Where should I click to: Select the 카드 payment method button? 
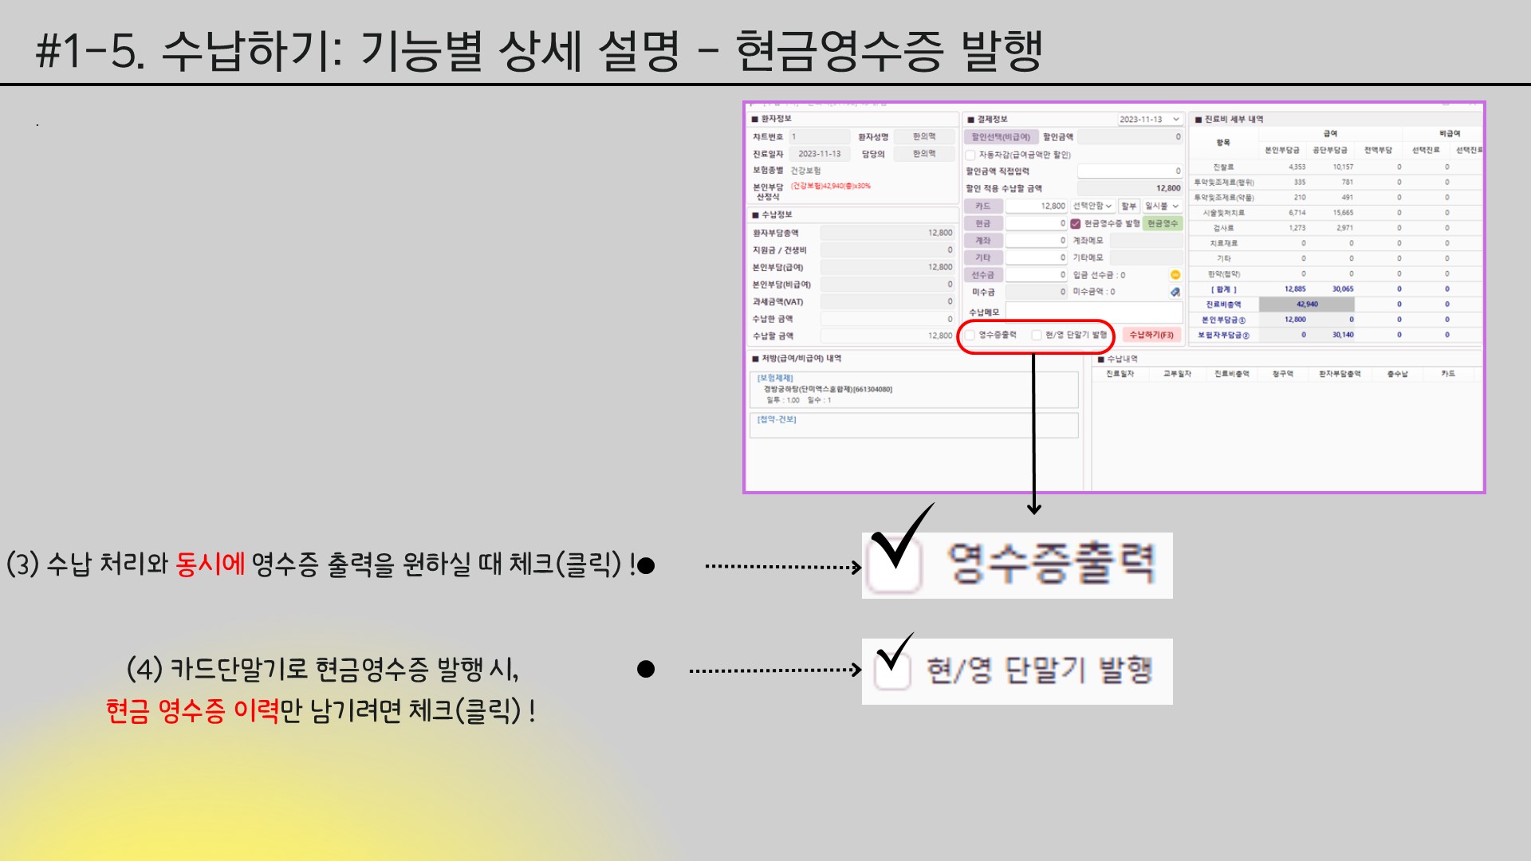(982, 206)
